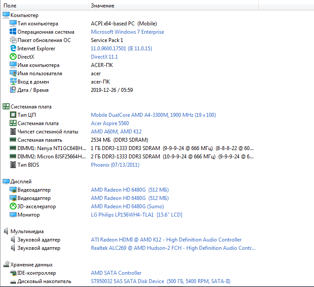Click the Мультимедиа speaker icon

pos(6,231)
